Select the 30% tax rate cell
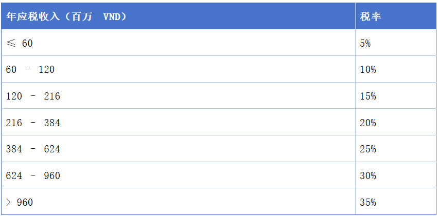This screenshot has width=438, height=216. 368,176
